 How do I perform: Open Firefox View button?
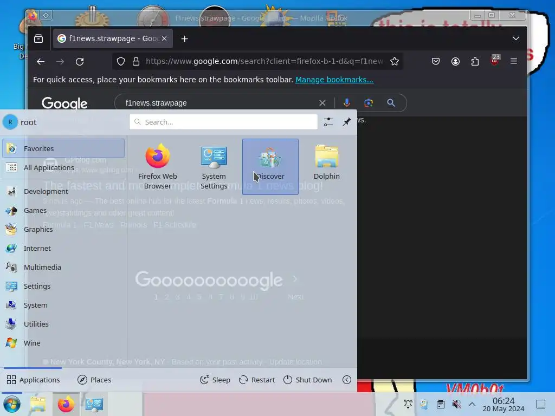38,38
